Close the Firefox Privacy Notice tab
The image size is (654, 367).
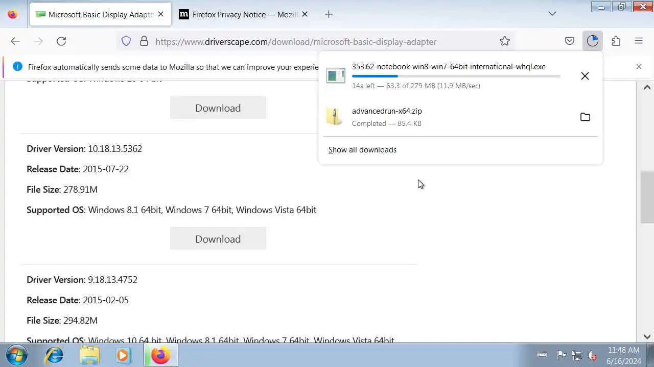pos(305,14)
